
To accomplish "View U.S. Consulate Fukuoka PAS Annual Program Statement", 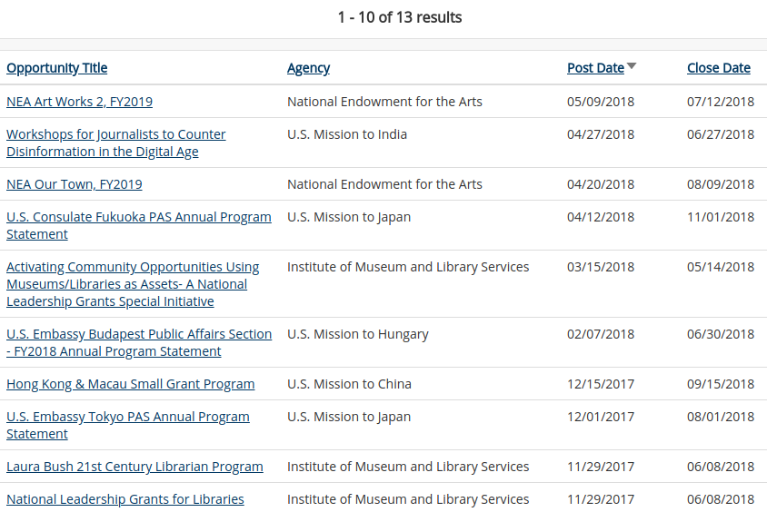I will [x=139, y=225].
